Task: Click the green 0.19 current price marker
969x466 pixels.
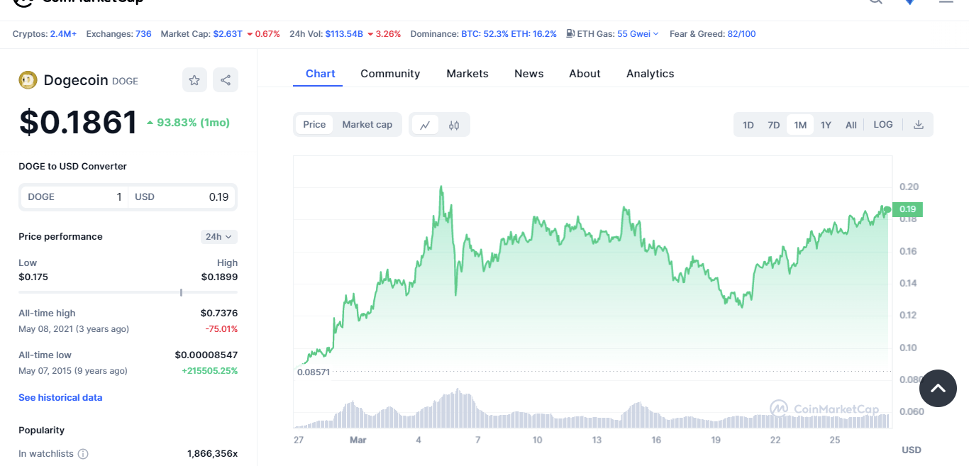Action: (907, 209)
